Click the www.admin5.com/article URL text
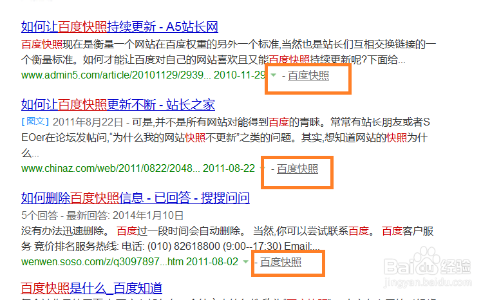501x300 pixels. coord(116,75)
